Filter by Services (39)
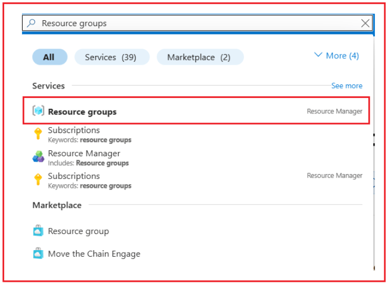 tap(112, 57)
